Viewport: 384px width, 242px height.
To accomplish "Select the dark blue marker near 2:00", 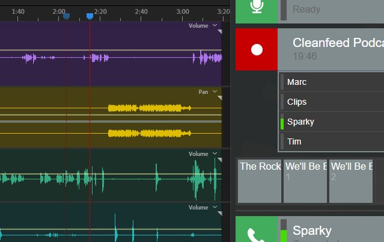I will pyautogui.click(x=66, y=16).
